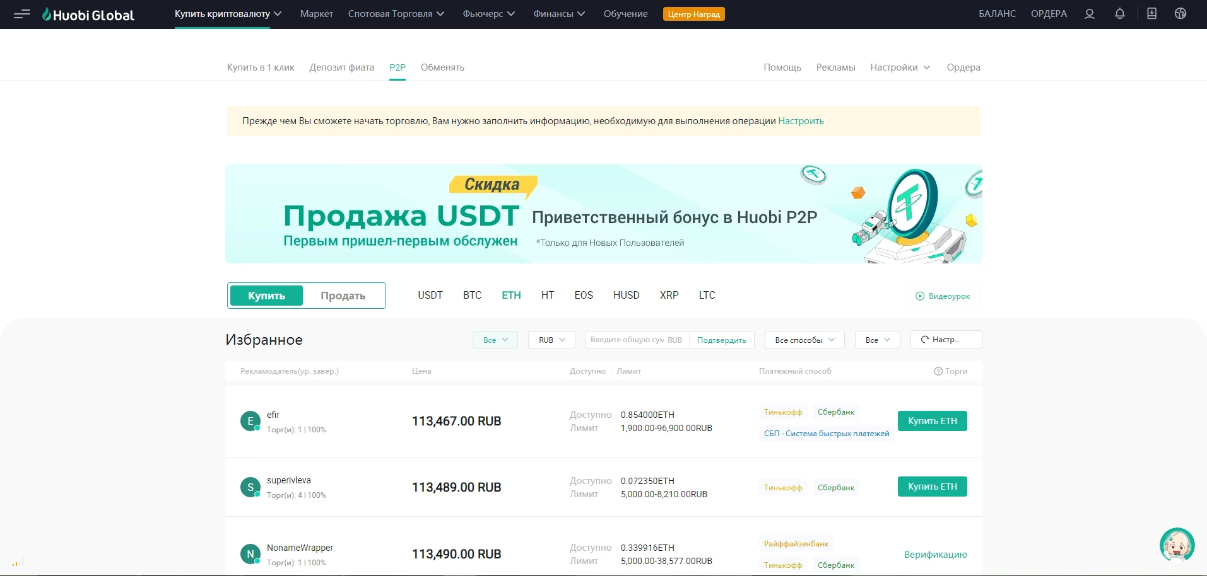This screenshot has height=576, width=1207.
Task: Expand Фьючерс menu
Action: coord(489,14)
